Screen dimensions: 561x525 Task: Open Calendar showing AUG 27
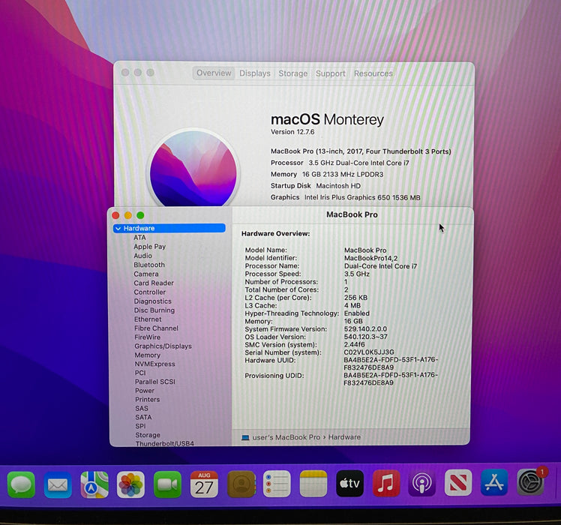click(204, 484)
